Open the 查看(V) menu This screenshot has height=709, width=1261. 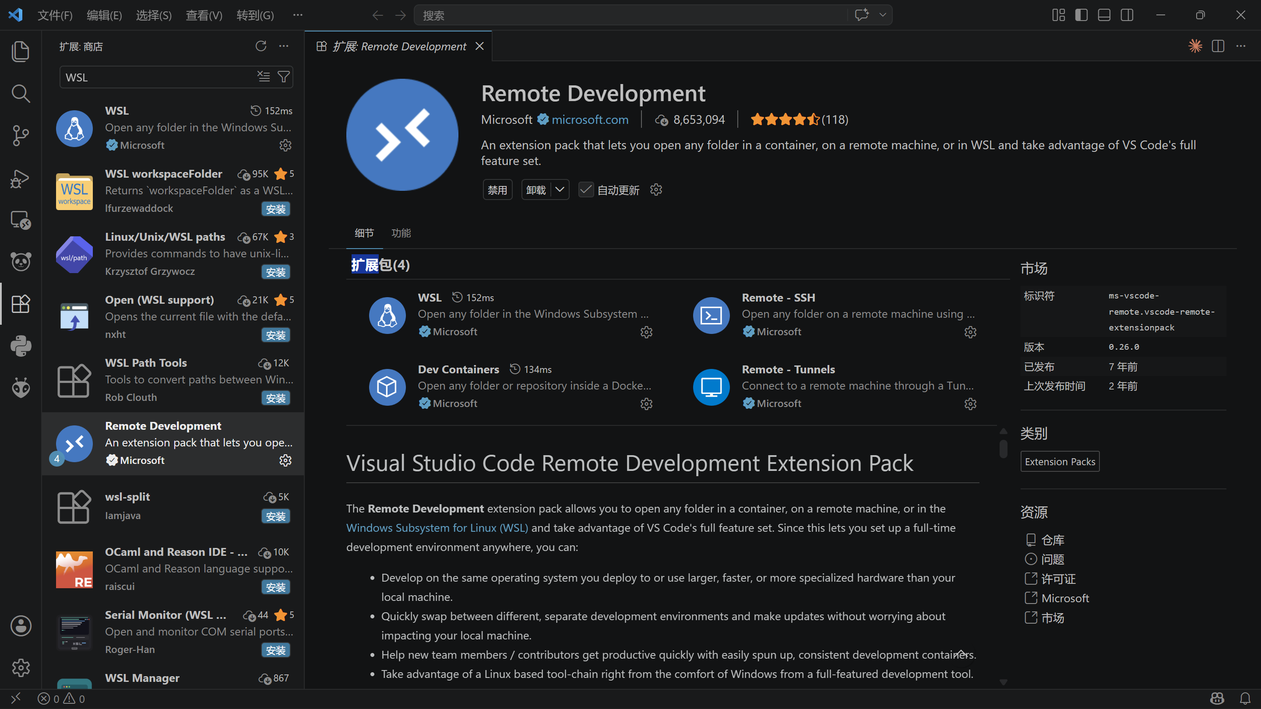click(204, 15)
